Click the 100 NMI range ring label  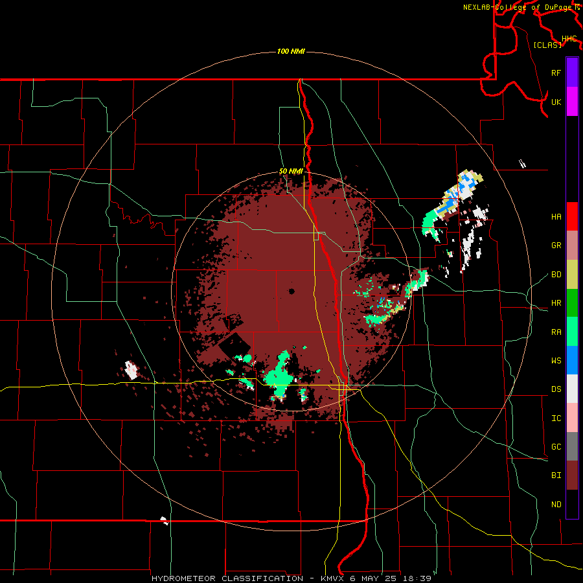pos(291,51)
